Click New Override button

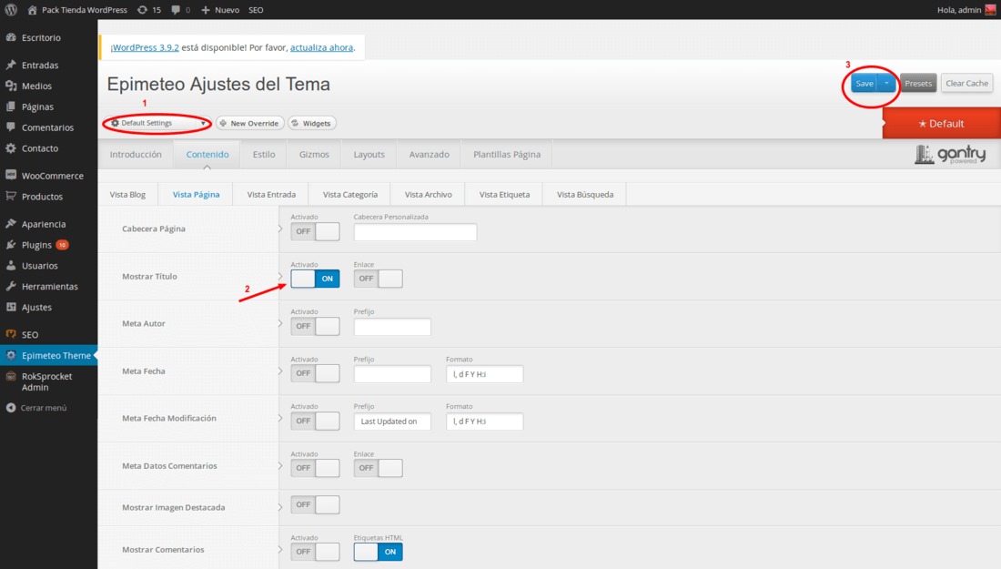pyautogui.click(x=249, y=123)
